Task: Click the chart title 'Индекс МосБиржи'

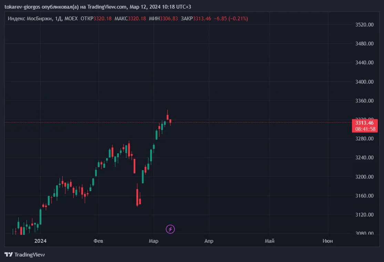Action: [x=30, y=19]
